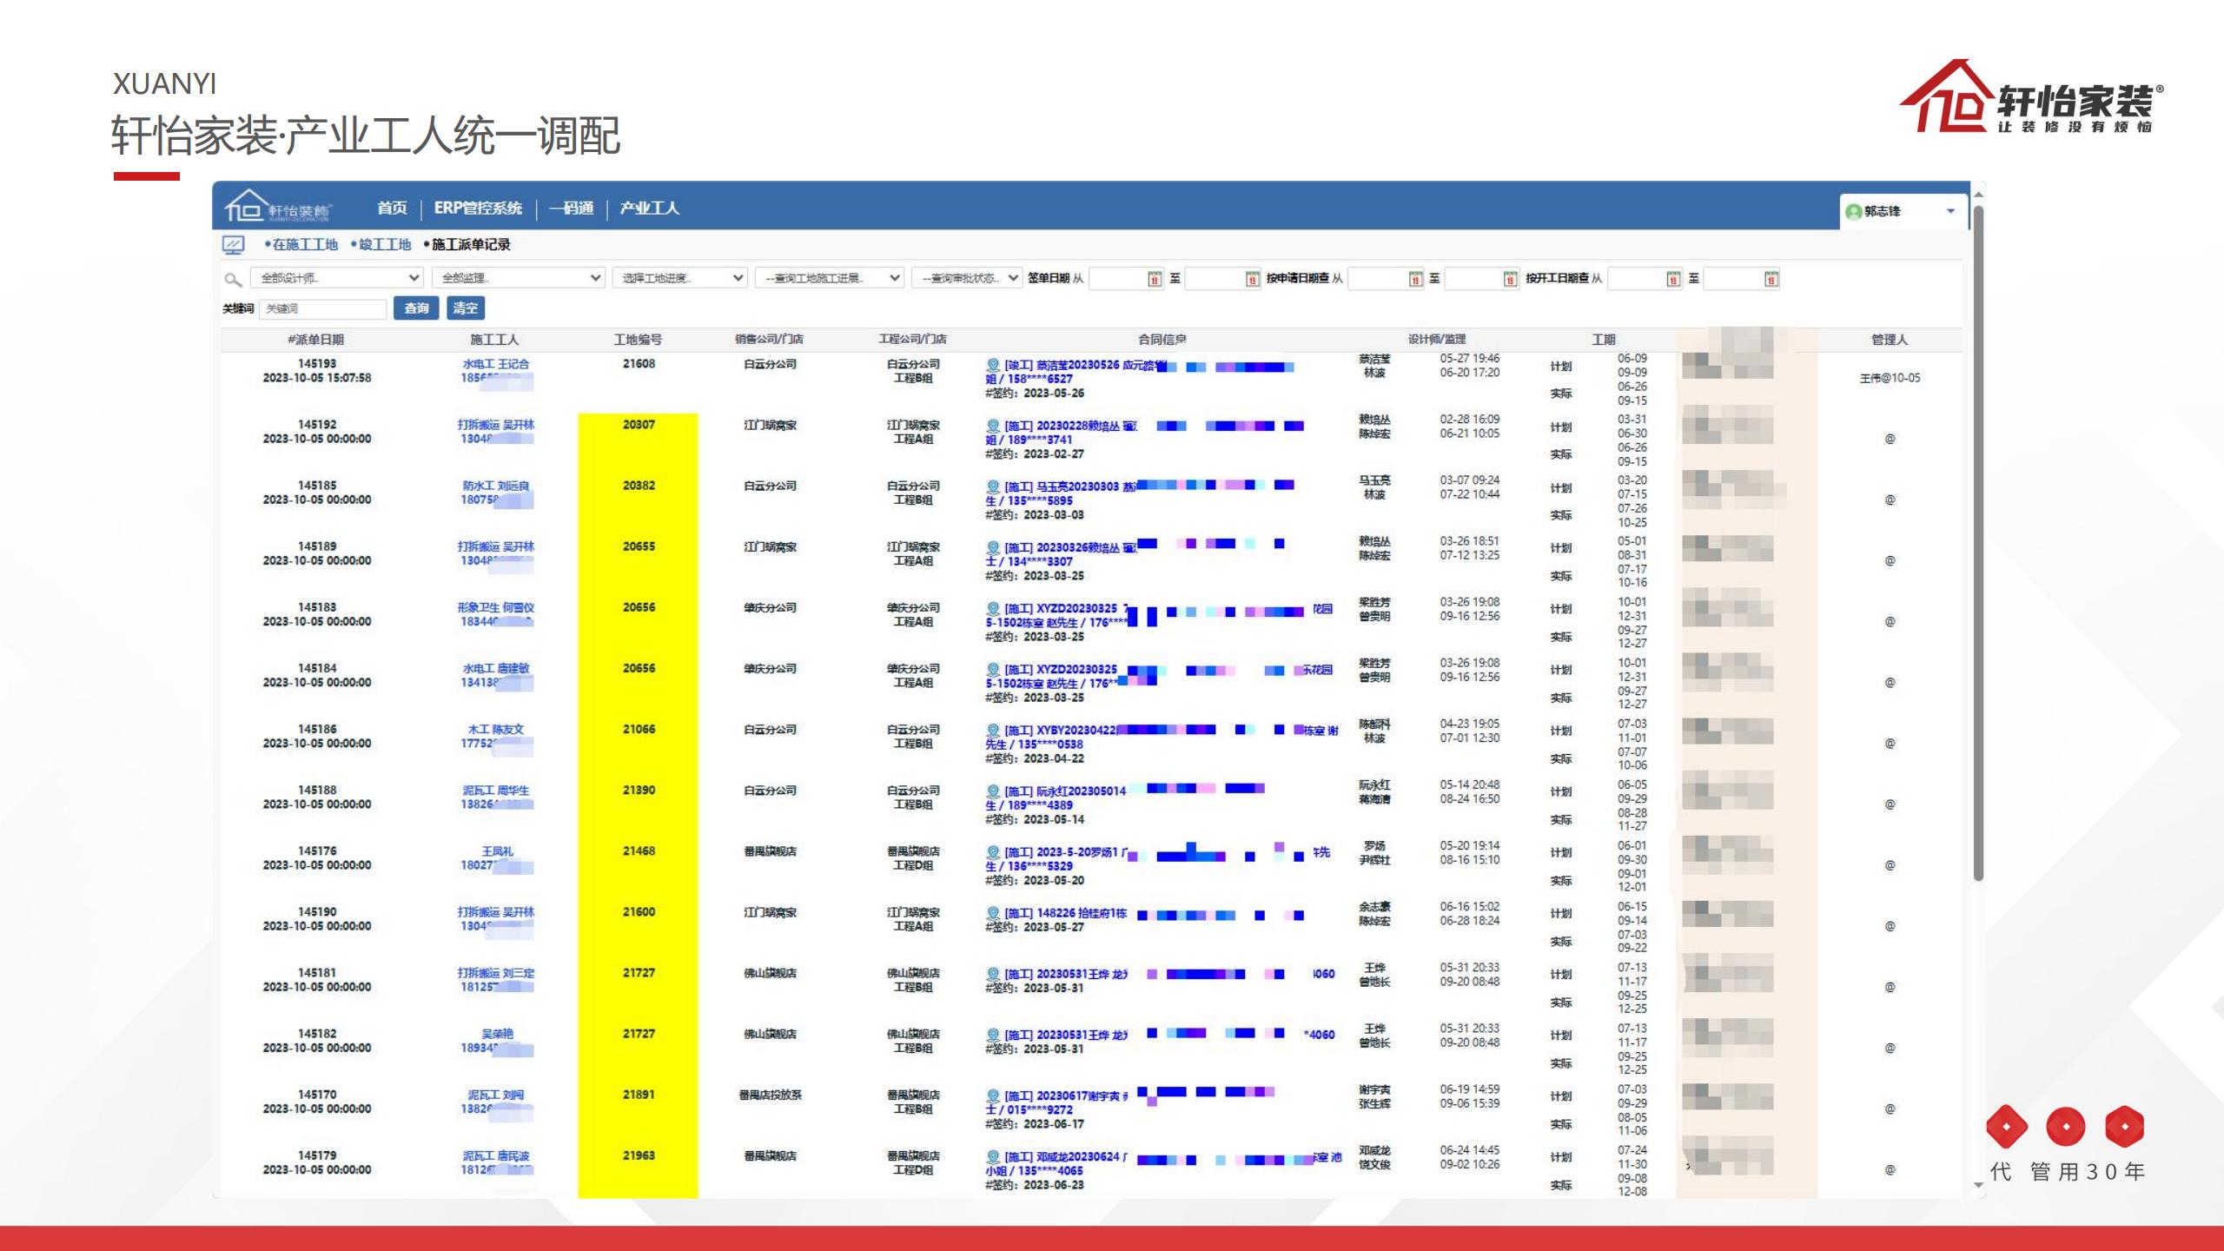
Task: Open 产业工人 menu item
Action: [649, 208]
